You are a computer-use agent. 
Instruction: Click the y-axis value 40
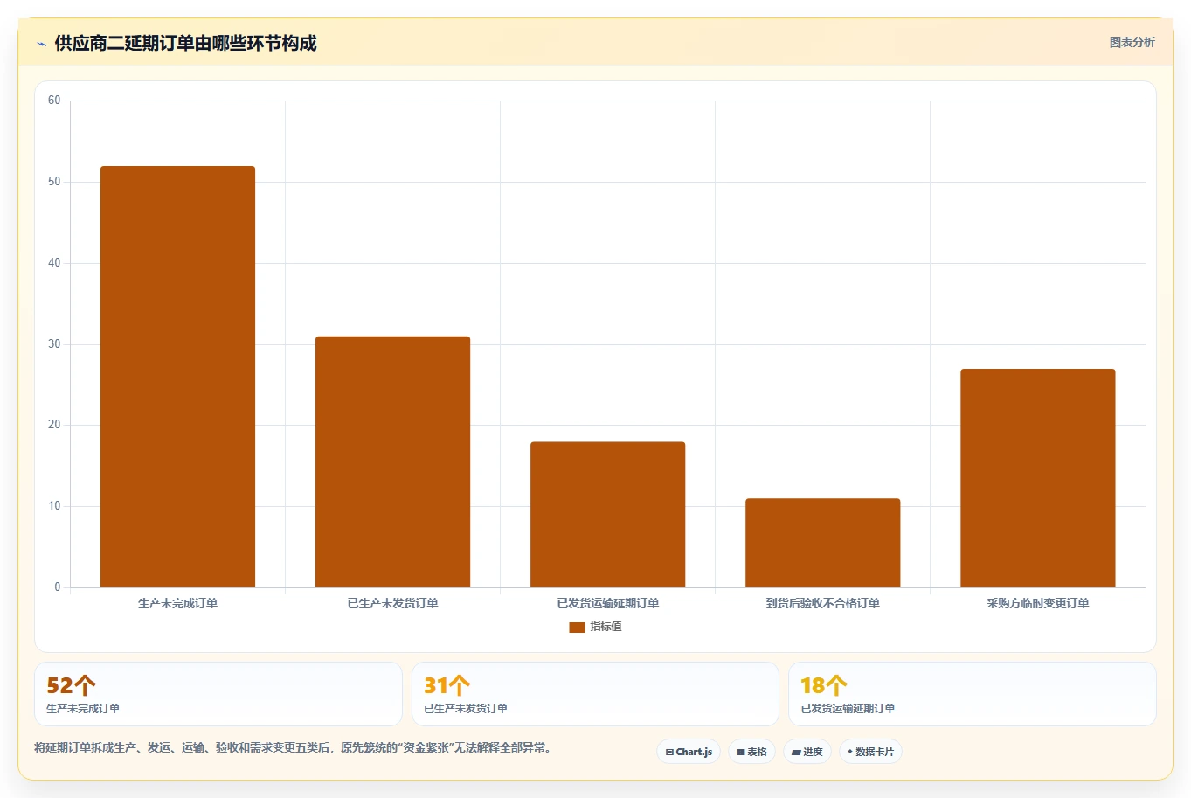(54, 263)
